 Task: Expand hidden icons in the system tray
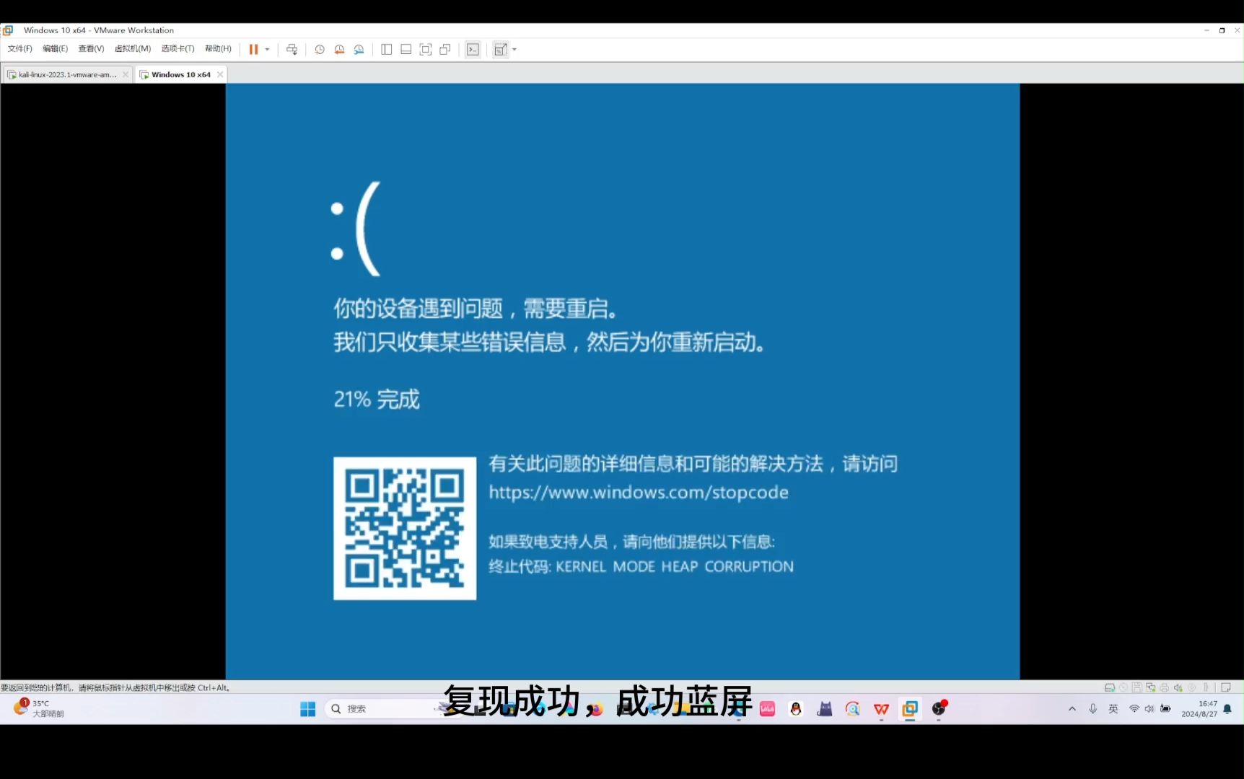[1072, 709]
